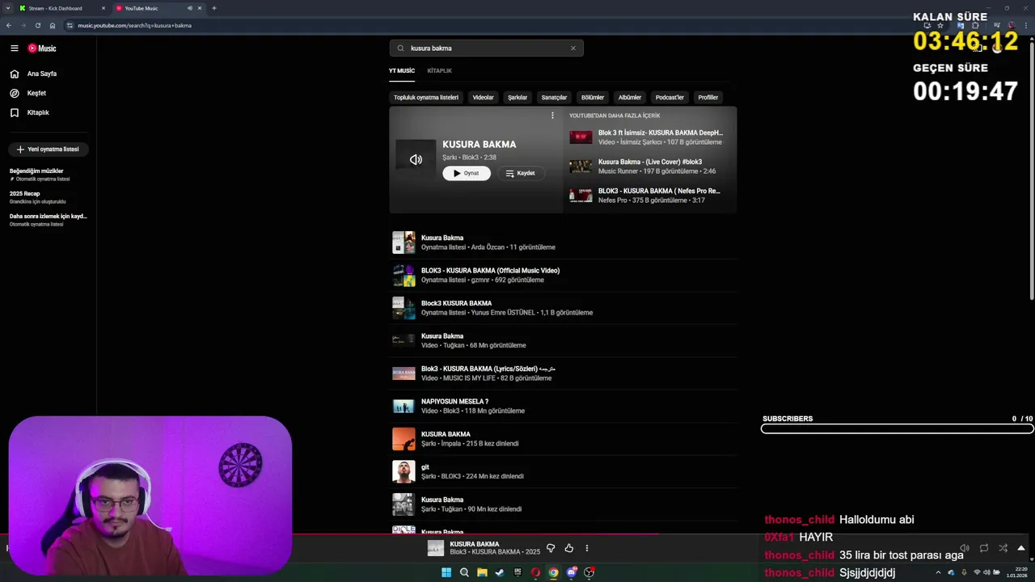Filter results by Sanatçılar
This screenshot has width=1035, height=582.
554,98
